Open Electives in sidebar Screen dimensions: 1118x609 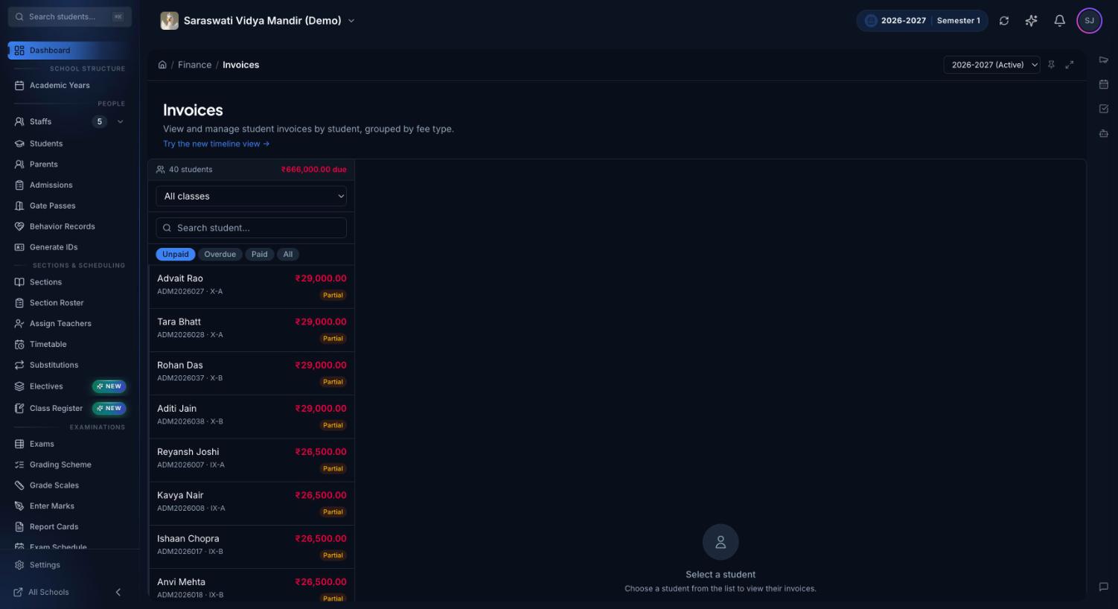[x=69, y=386]
